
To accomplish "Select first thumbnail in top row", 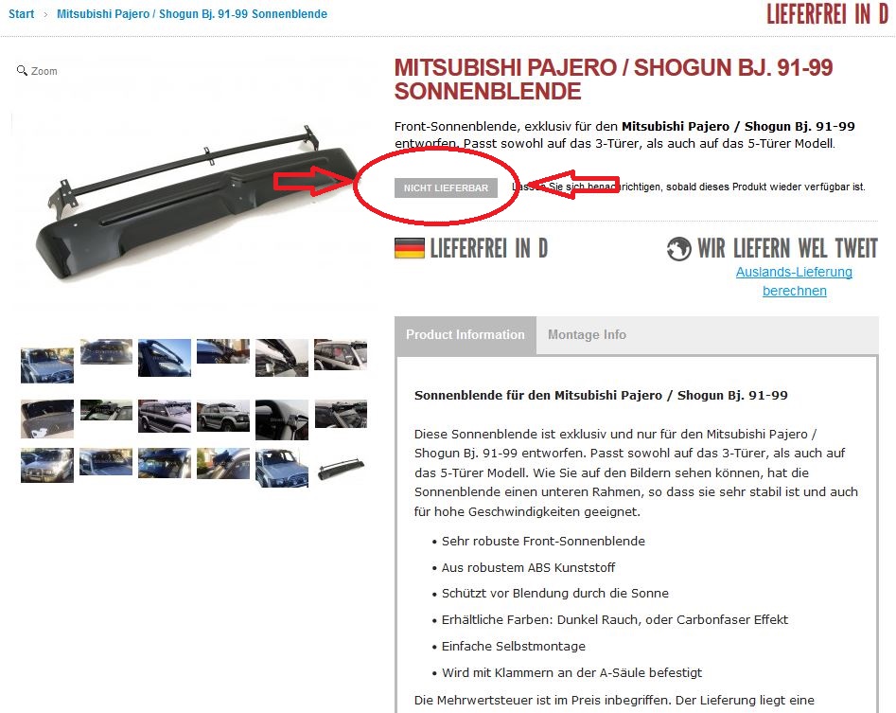I will (x=47, y=365).
